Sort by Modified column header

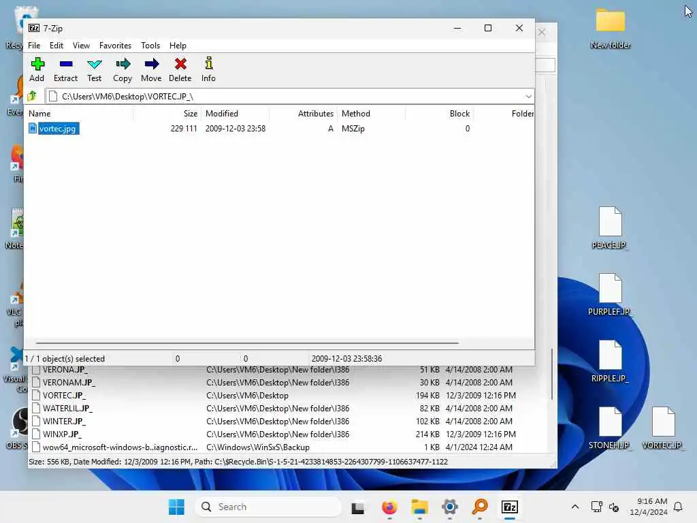click(x=236, y=114)
